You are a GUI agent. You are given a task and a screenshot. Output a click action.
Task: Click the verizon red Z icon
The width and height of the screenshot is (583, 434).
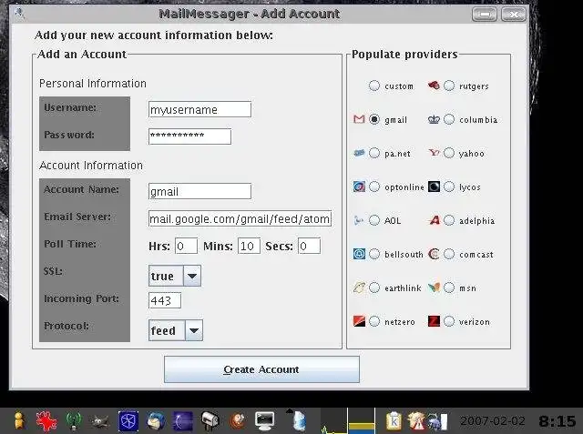click(434, 321)
